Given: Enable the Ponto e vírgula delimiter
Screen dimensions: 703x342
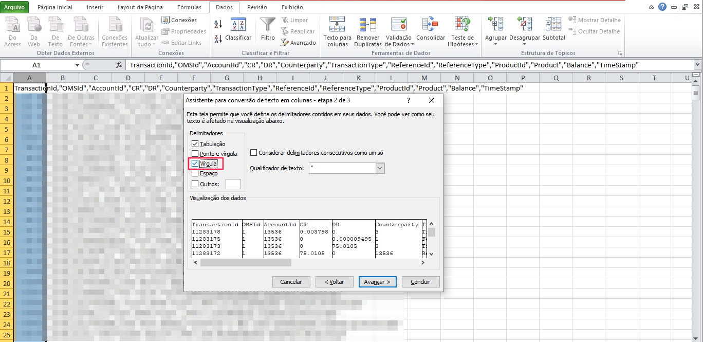Looking at the screenshot, I should [195, 153].
